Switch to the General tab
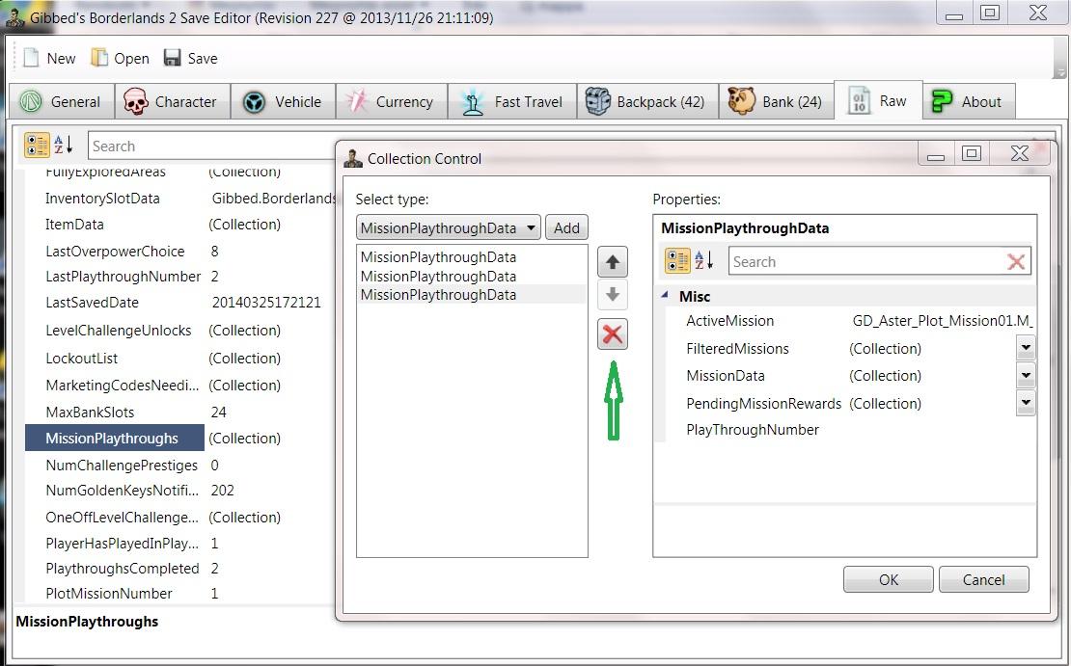 pos(62,101)
